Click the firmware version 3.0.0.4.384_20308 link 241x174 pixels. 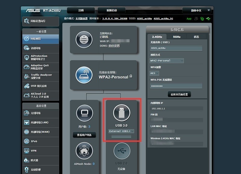click(x=115, y=19)
